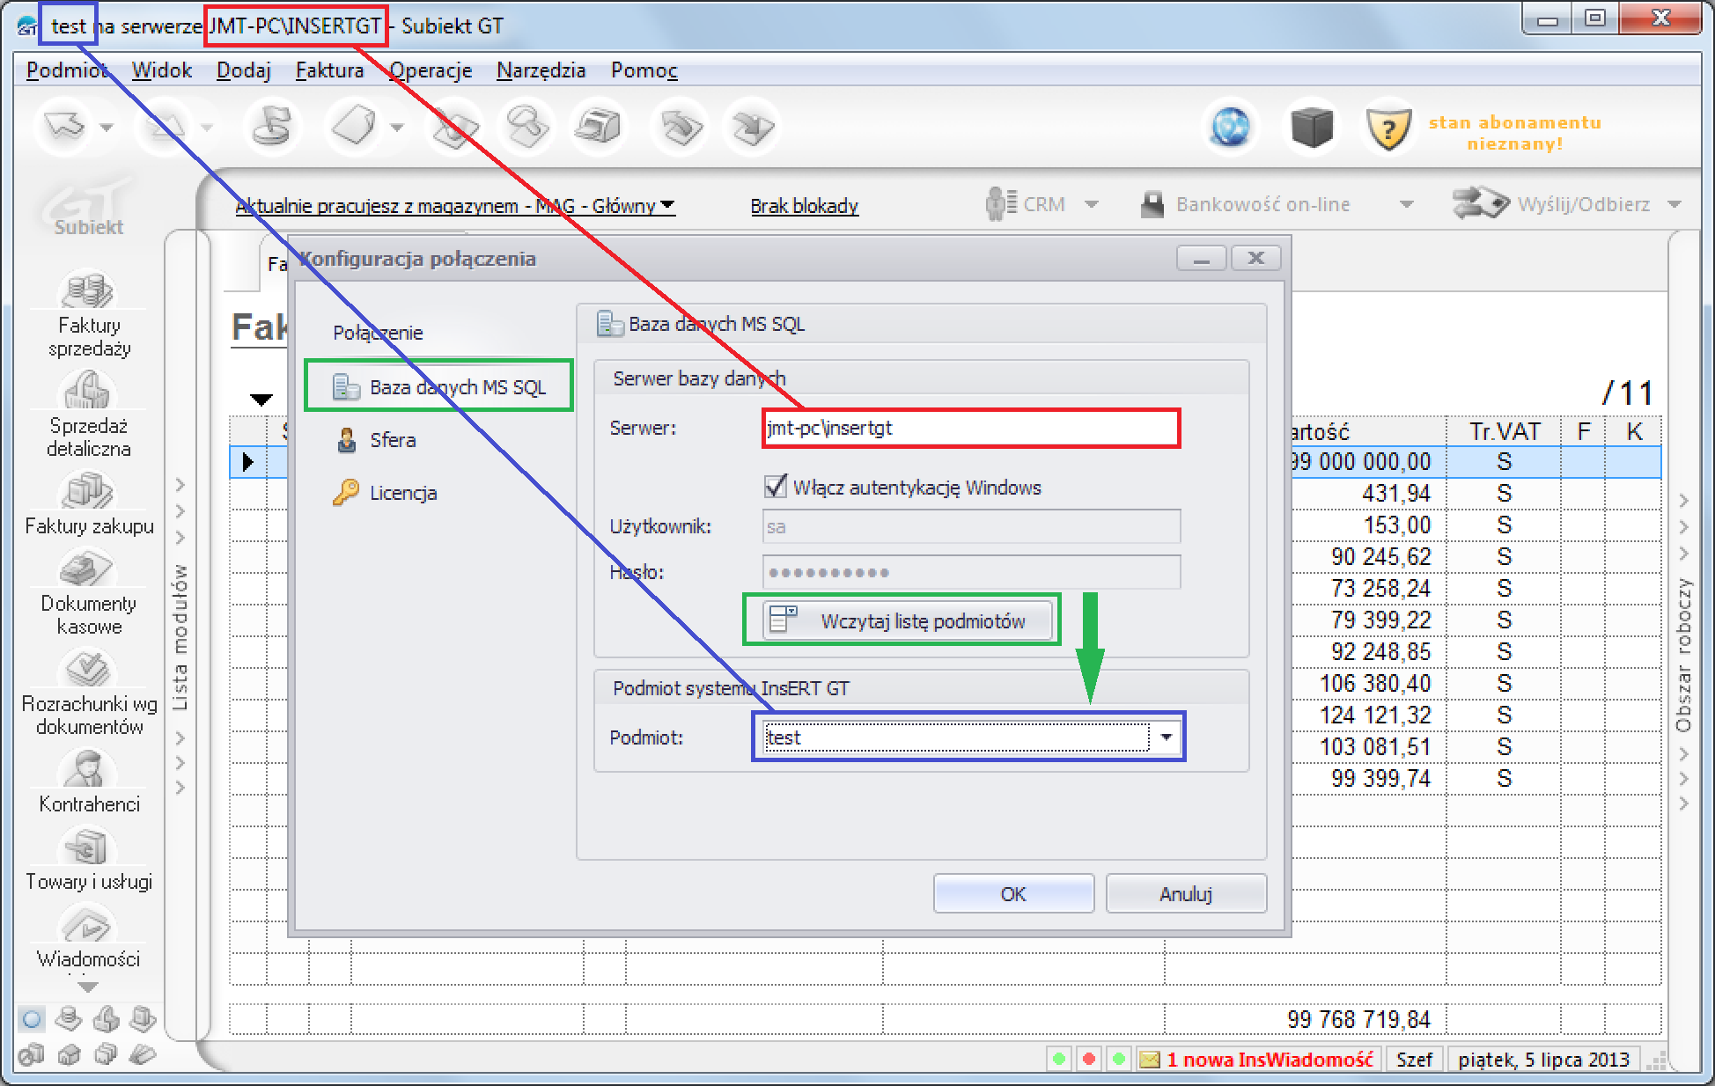Open the black triangle list menu above table

261,400
